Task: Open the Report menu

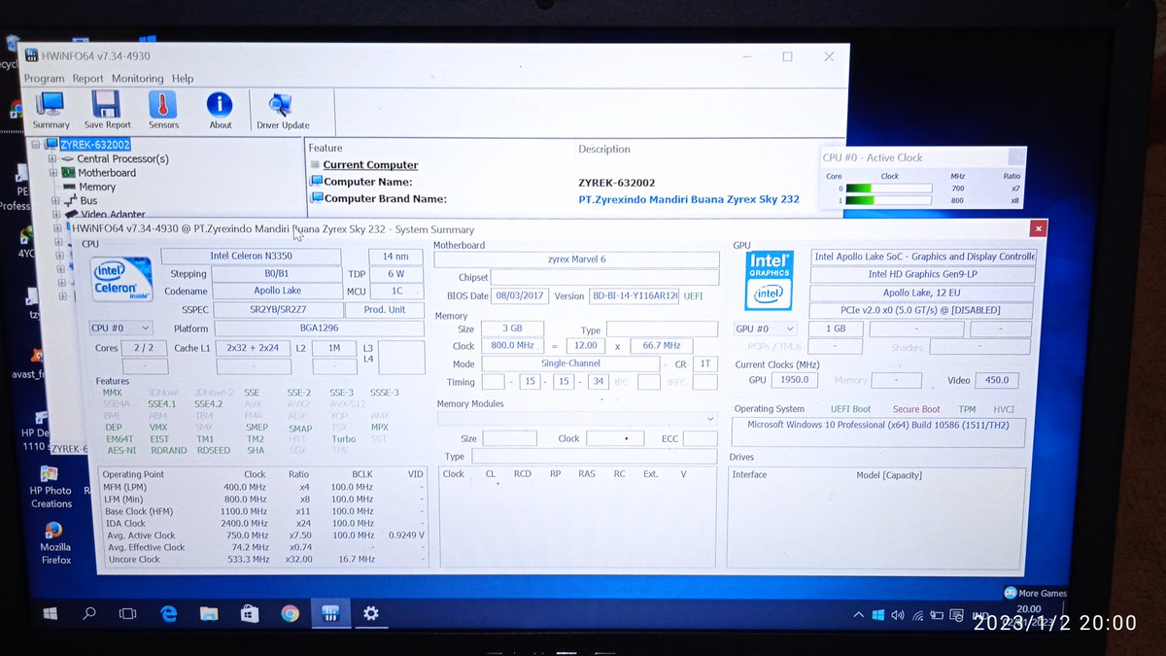Action: [87, 79]
